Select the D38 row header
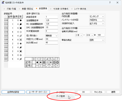This screenshot has width=122, height=102. [6, 55]
